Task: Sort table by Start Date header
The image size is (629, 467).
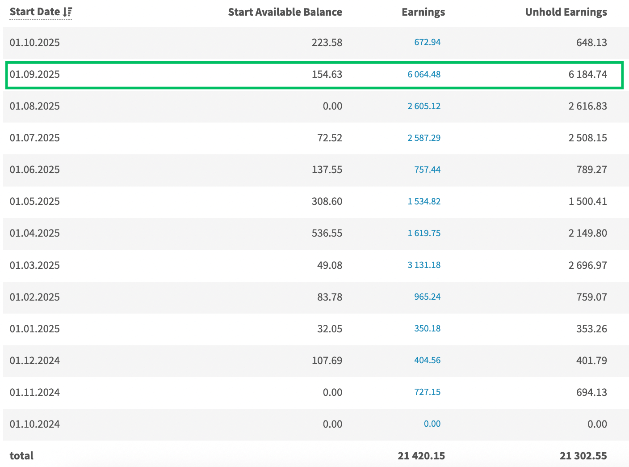Action: [35, 12]
